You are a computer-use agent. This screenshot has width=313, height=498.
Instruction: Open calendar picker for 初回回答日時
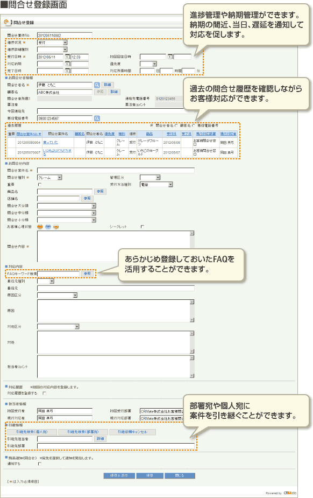[x=170, y=57]
